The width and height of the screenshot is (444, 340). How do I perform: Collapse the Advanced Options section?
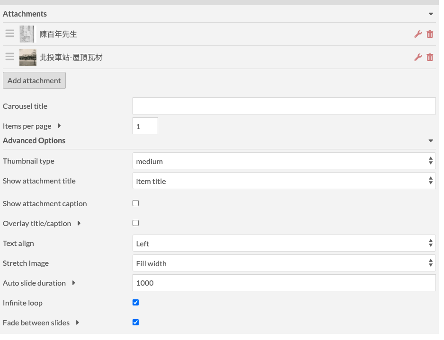(x=431, y=141)
